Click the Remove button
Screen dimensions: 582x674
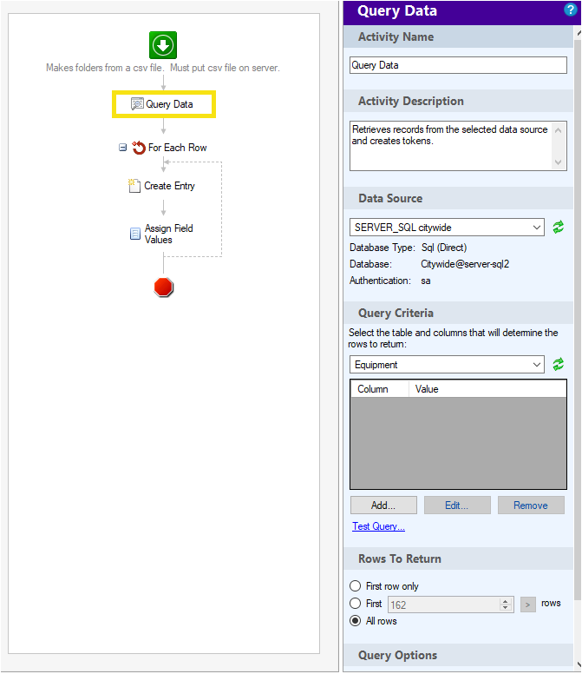pos(531,505)
